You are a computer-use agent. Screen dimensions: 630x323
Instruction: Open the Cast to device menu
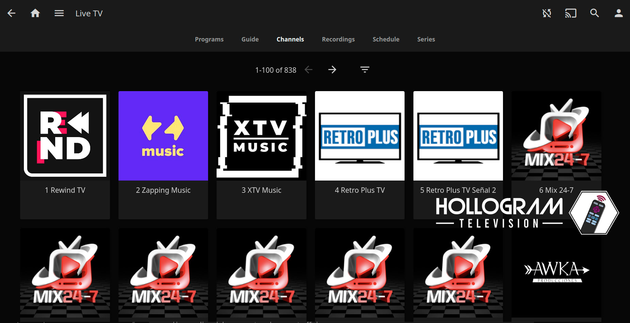coord(570,13)
